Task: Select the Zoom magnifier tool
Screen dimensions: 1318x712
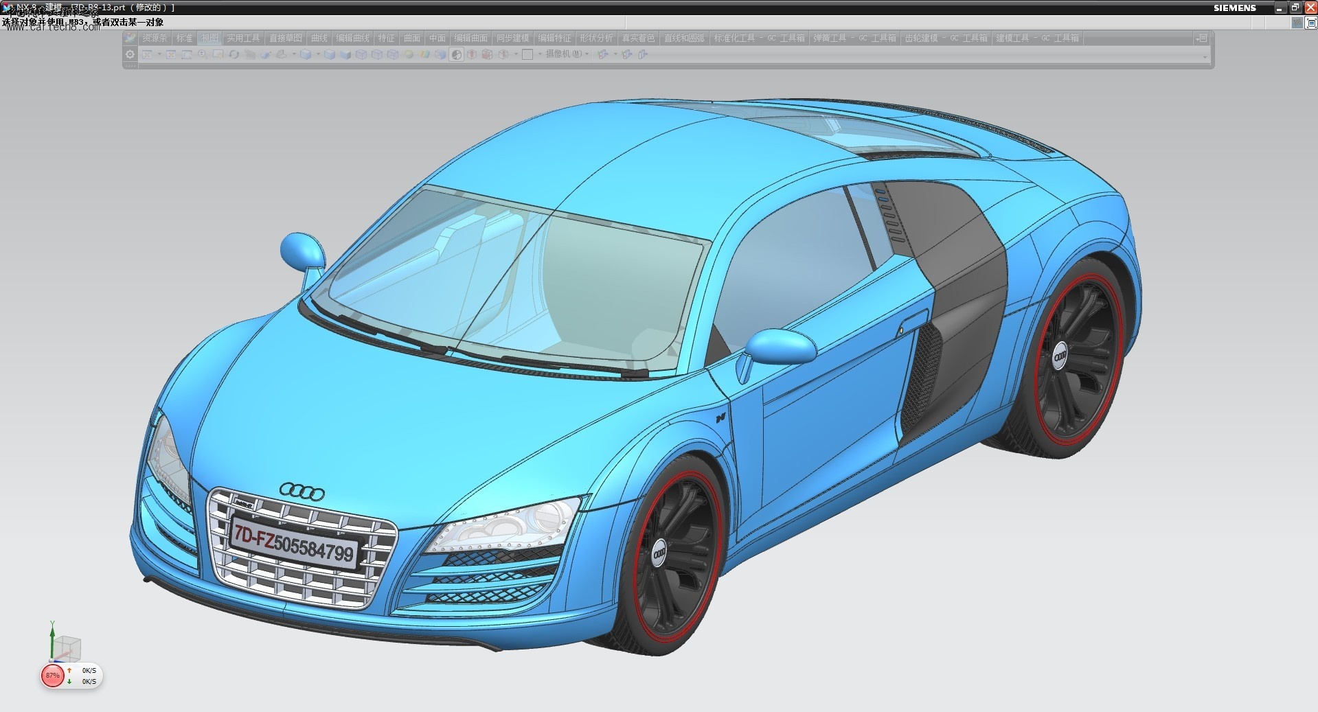Action: point(203,54)
